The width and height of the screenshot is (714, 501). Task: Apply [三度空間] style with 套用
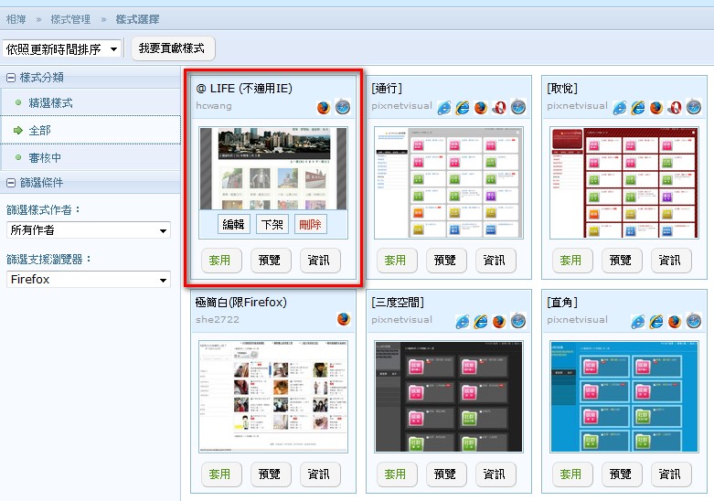tap(396, 474)
